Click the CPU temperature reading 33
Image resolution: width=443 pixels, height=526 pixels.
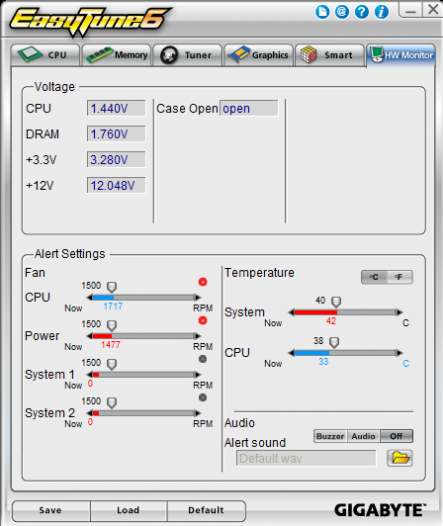tap(323, 362)
